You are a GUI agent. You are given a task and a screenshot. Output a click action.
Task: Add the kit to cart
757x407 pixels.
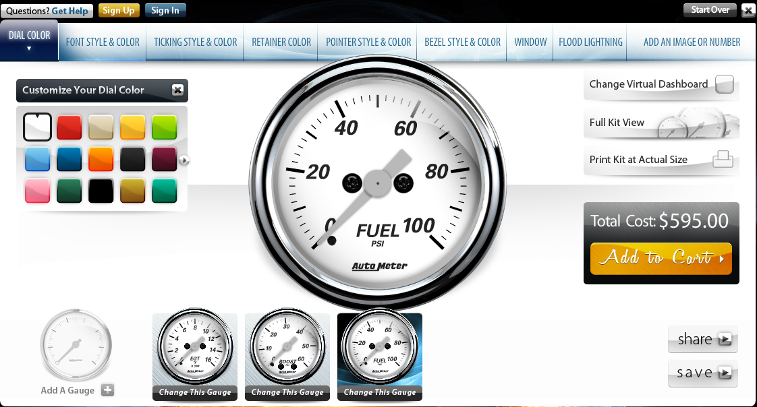[661, 259]
